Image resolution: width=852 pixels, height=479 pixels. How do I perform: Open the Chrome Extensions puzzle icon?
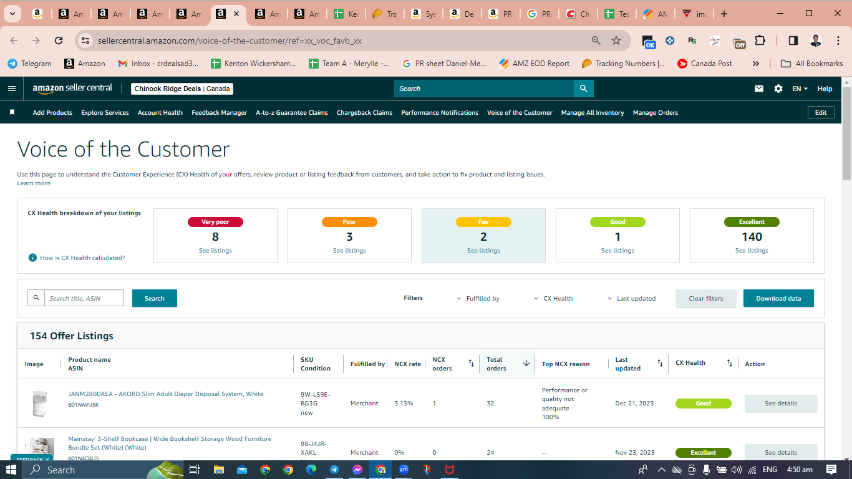point(760,41)
